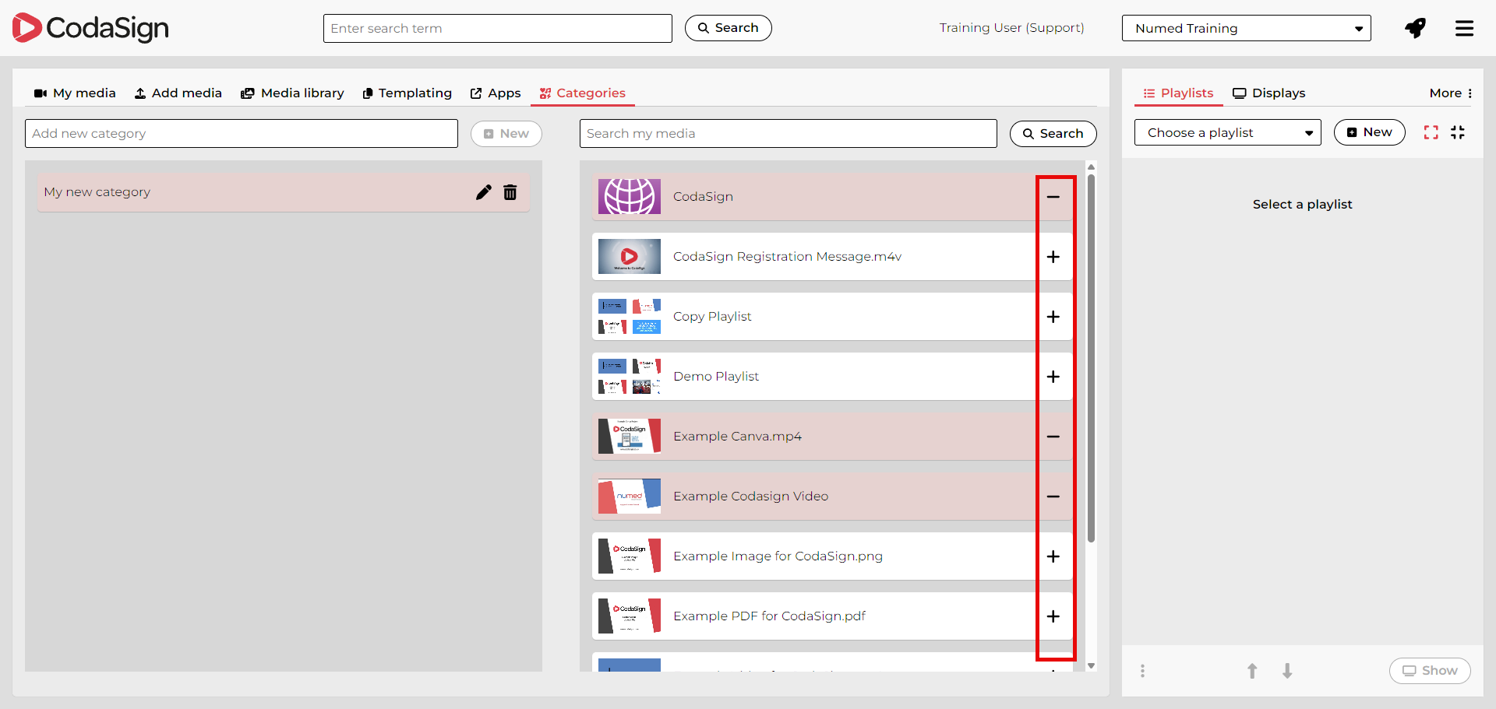Click the Add new category input field
Viewport: 1496px width, 709px height.
[242, 134]
